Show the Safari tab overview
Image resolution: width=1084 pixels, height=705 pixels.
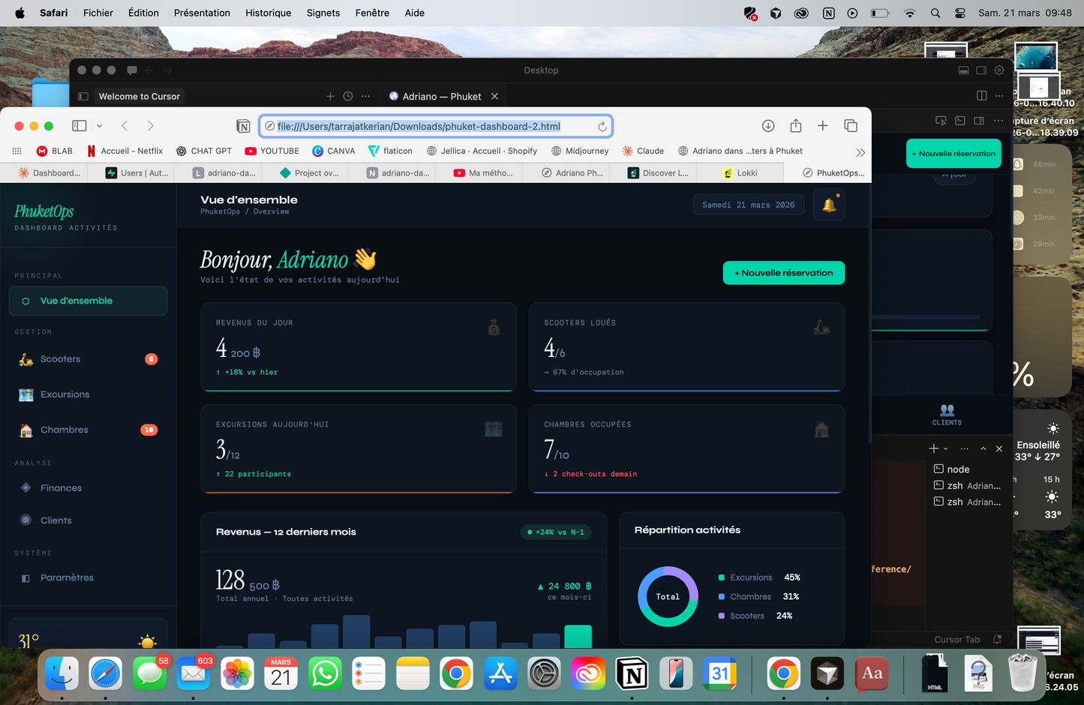851,126
